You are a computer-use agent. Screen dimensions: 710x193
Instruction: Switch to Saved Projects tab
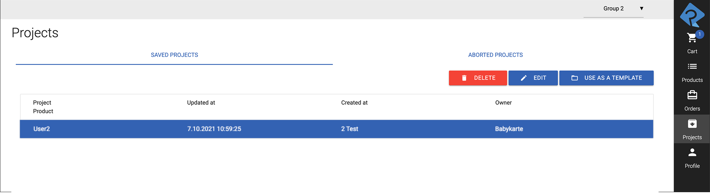pos(174,55)
